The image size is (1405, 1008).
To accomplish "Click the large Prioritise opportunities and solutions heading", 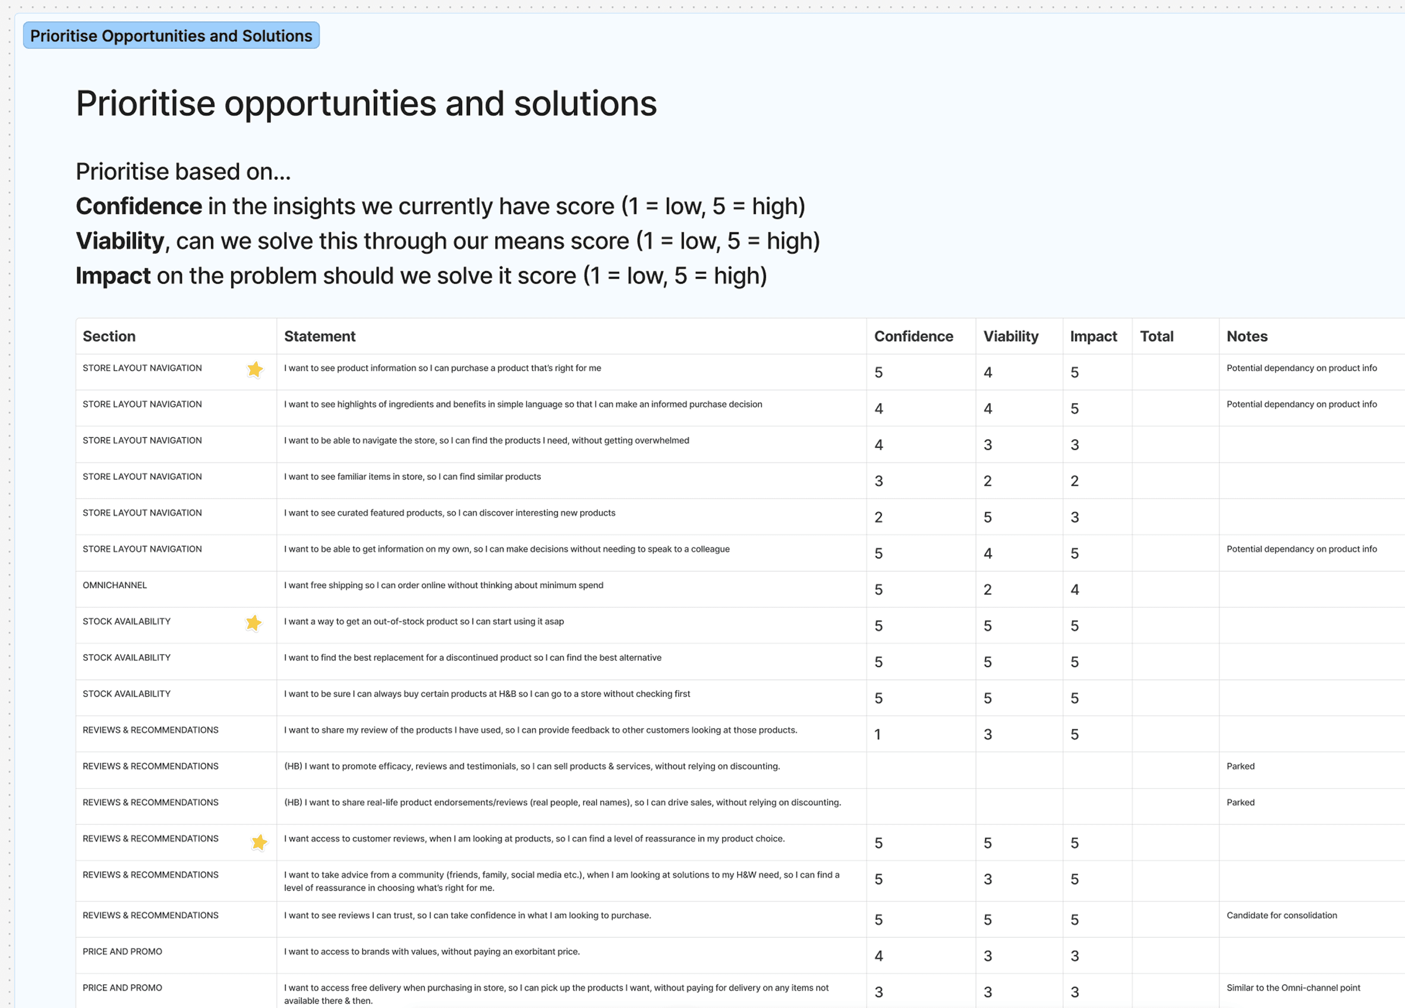I will click(x=366, y=103).
